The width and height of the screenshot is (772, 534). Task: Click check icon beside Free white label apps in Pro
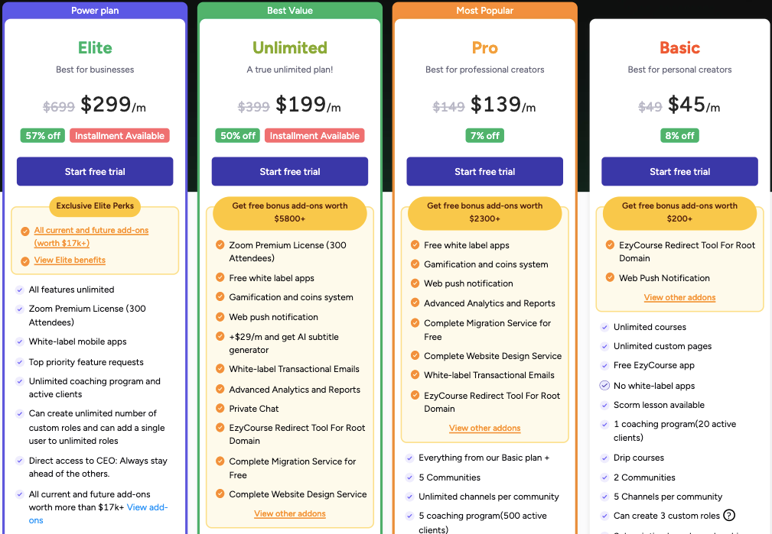coord(415,244)
